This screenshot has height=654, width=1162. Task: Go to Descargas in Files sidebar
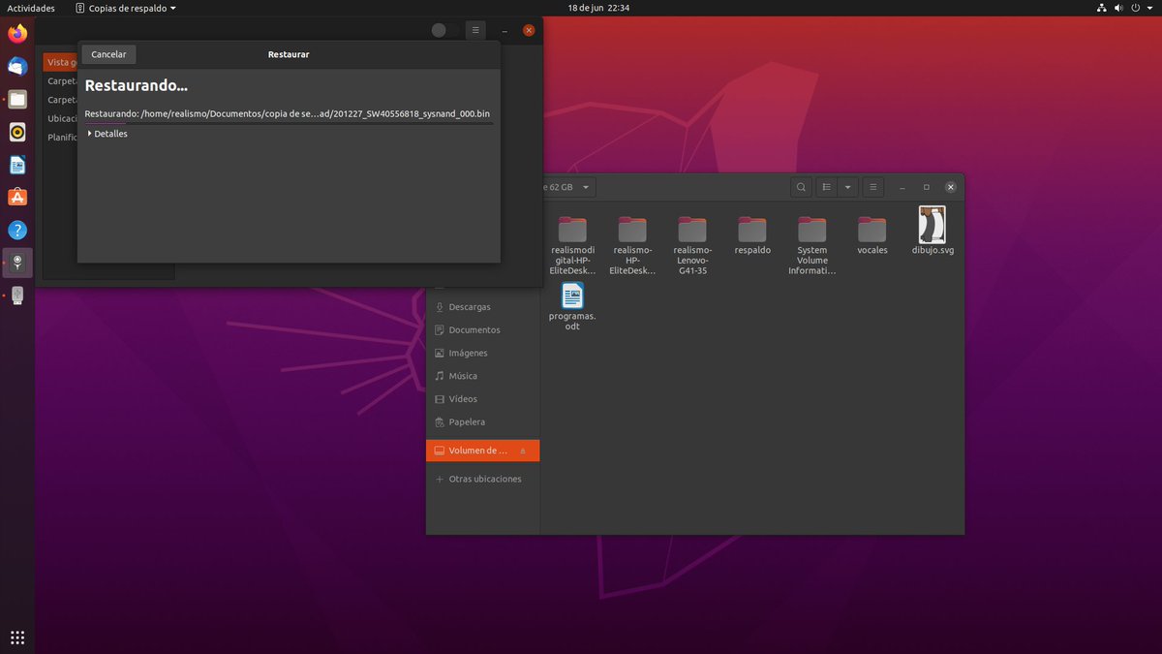(x=482, y=307)
